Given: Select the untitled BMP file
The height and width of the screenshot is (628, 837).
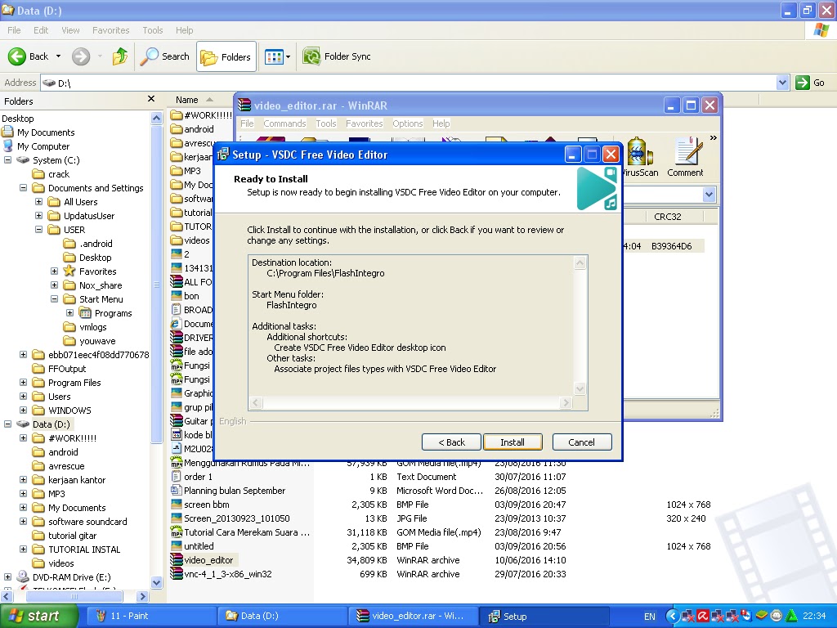Looking at the screenshot, I should tap(199, 546).
